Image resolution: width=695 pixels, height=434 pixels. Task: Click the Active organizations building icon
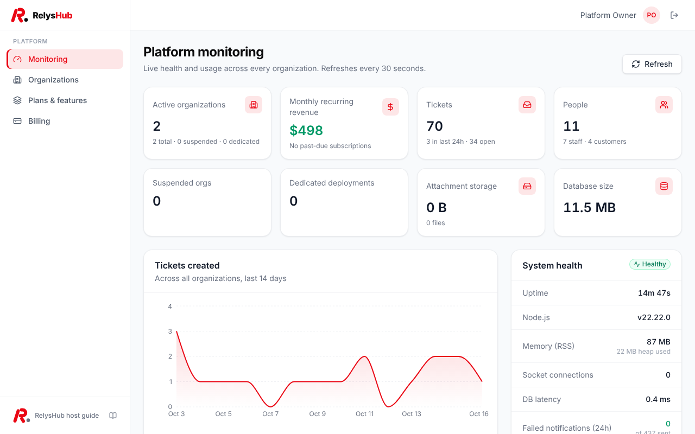254,105
